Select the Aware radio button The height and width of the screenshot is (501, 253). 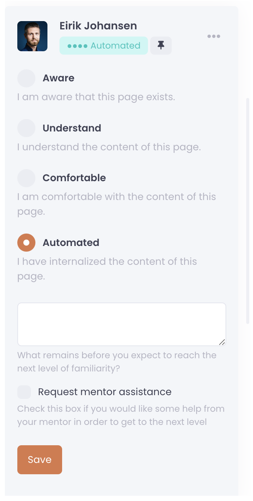click(x=26, y=78)
